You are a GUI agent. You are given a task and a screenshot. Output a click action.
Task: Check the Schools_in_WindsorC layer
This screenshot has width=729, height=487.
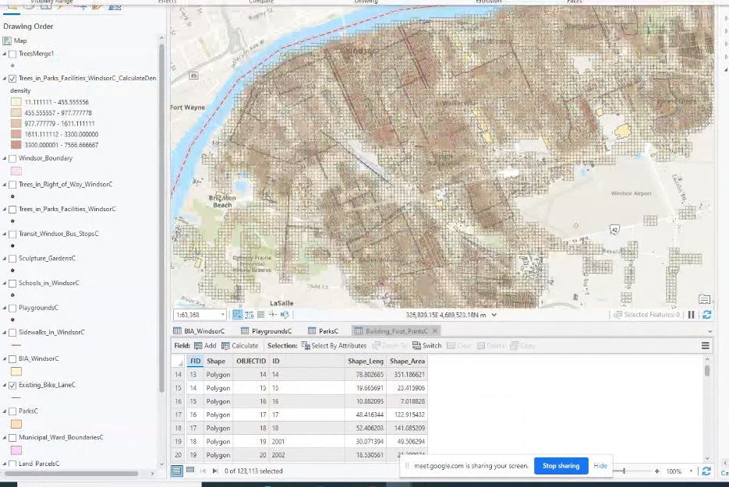(x=12, y=284)
